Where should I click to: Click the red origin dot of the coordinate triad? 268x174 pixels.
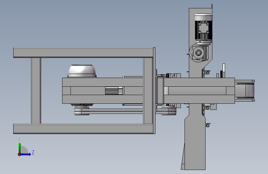19,155
